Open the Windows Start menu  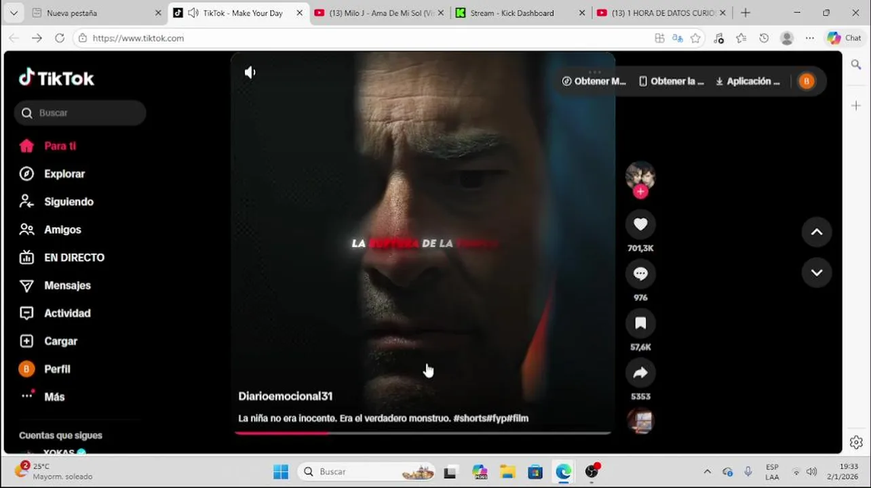pos(281,471)
